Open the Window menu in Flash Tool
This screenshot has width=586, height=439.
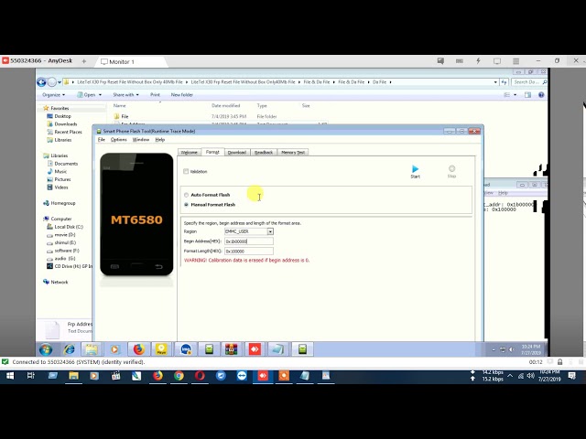(x=140, y=140)
